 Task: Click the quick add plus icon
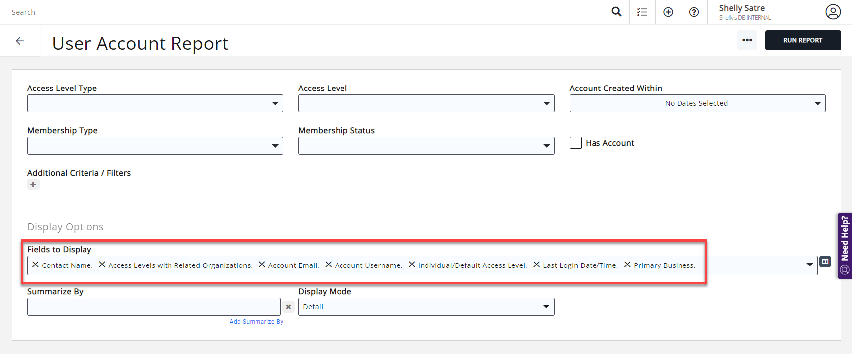[x=668, y=12]
